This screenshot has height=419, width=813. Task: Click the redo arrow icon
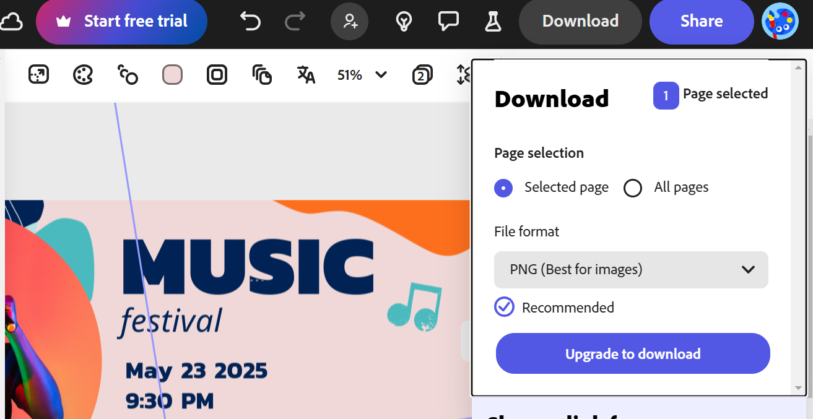click(x=295, y=21)
